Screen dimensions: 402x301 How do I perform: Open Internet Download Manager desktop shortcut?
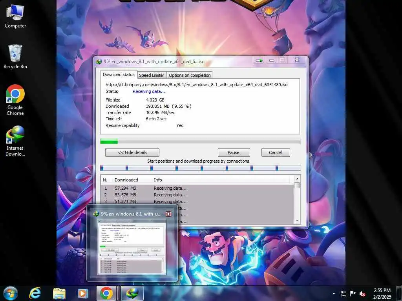tap(15, 141)
